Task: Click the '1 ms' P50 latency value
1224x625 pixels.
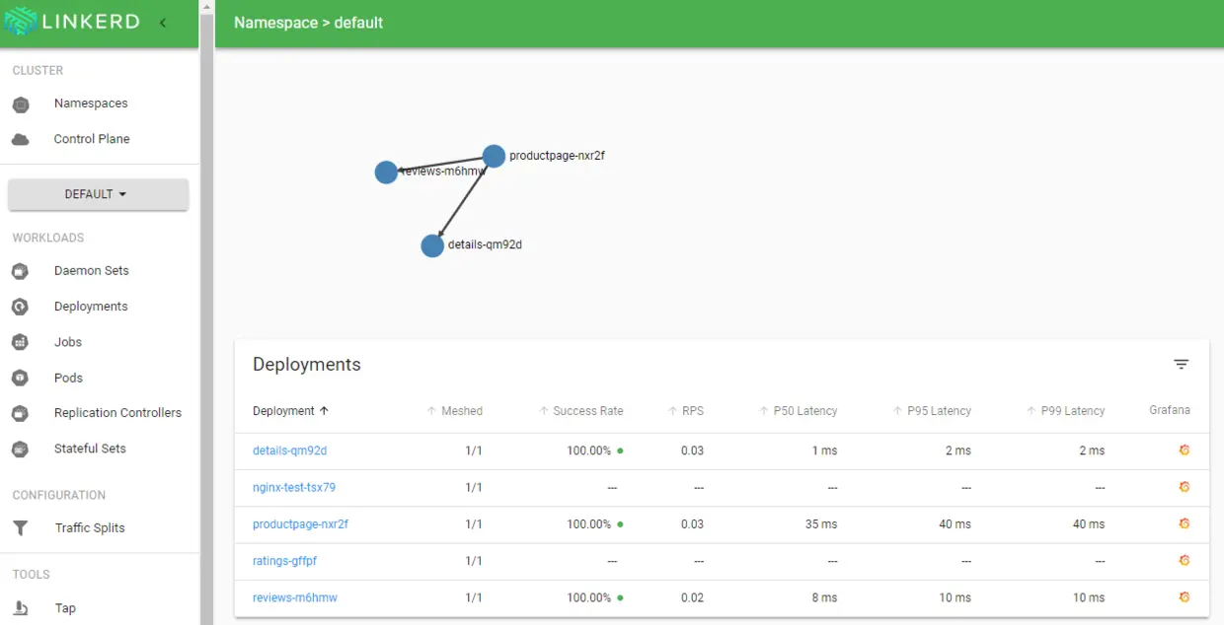Action: [824, 451]
